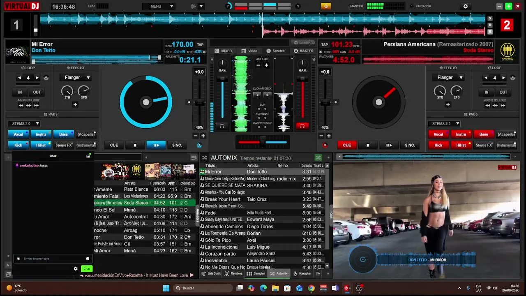Image resolution: width=526 pixels, height=296 pixels.
Task: Open Microsoft Edge from taskbar
Action: [x=263, y=288]
